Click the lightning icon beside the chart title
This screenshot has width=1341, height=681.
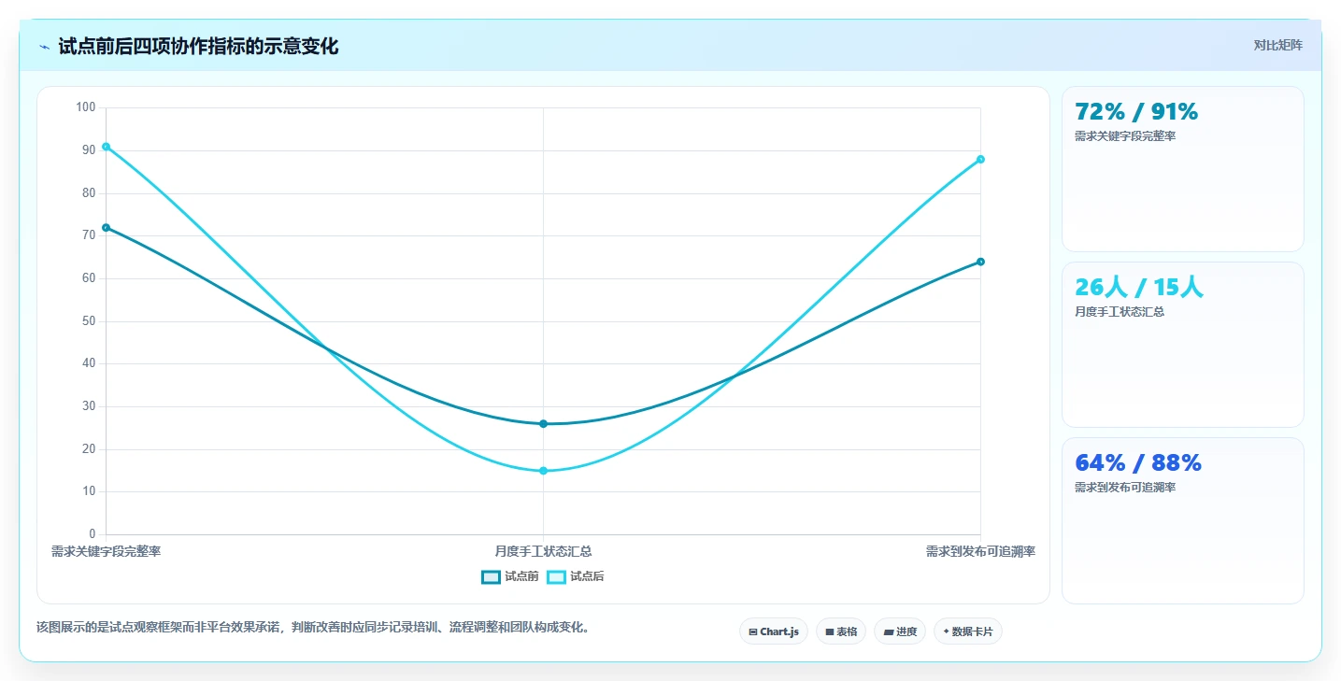pyautogui.click(x=44, y=47)
